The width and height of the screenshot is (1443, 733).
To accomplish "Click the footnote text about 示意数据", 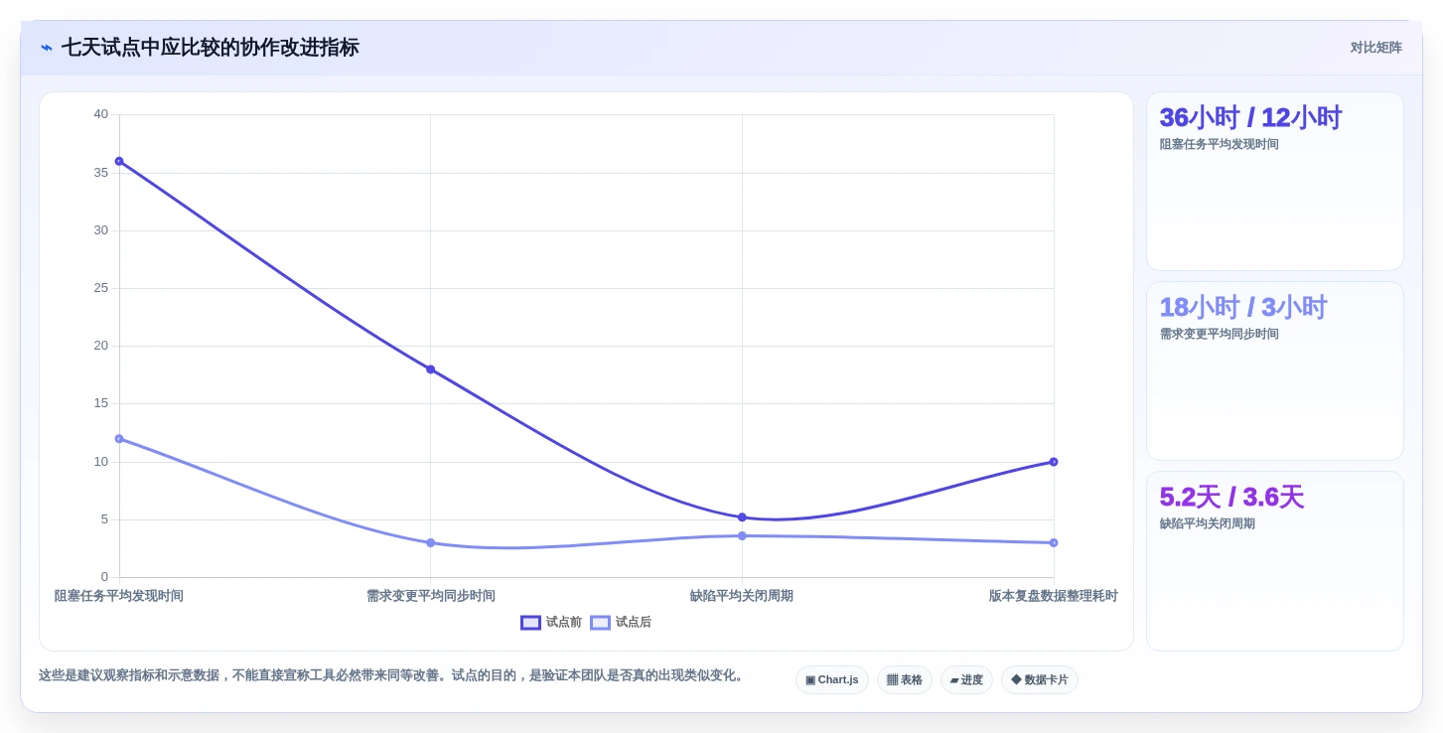I will 391,675.
